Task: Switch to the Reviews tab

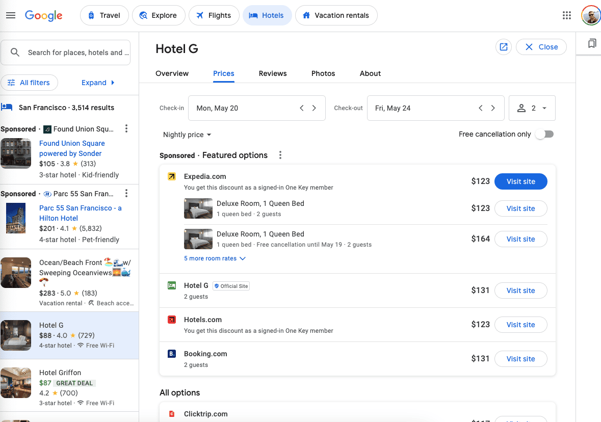Action: (x=273, y=73)
